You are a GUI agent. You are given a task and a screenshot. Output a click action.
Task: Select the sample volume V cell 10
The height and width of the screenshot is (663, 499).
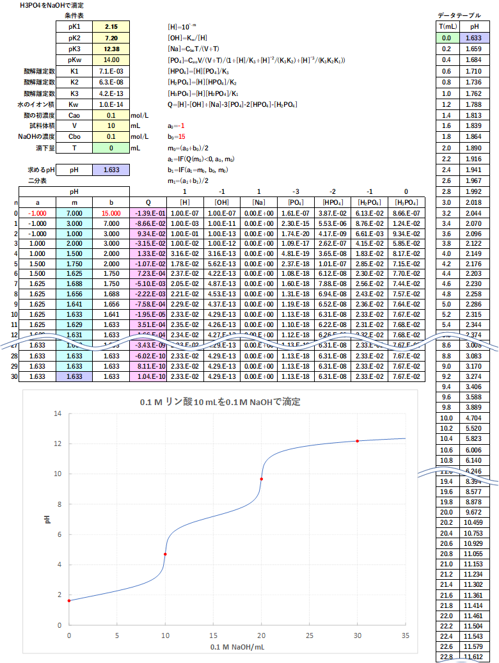[111, 125]
